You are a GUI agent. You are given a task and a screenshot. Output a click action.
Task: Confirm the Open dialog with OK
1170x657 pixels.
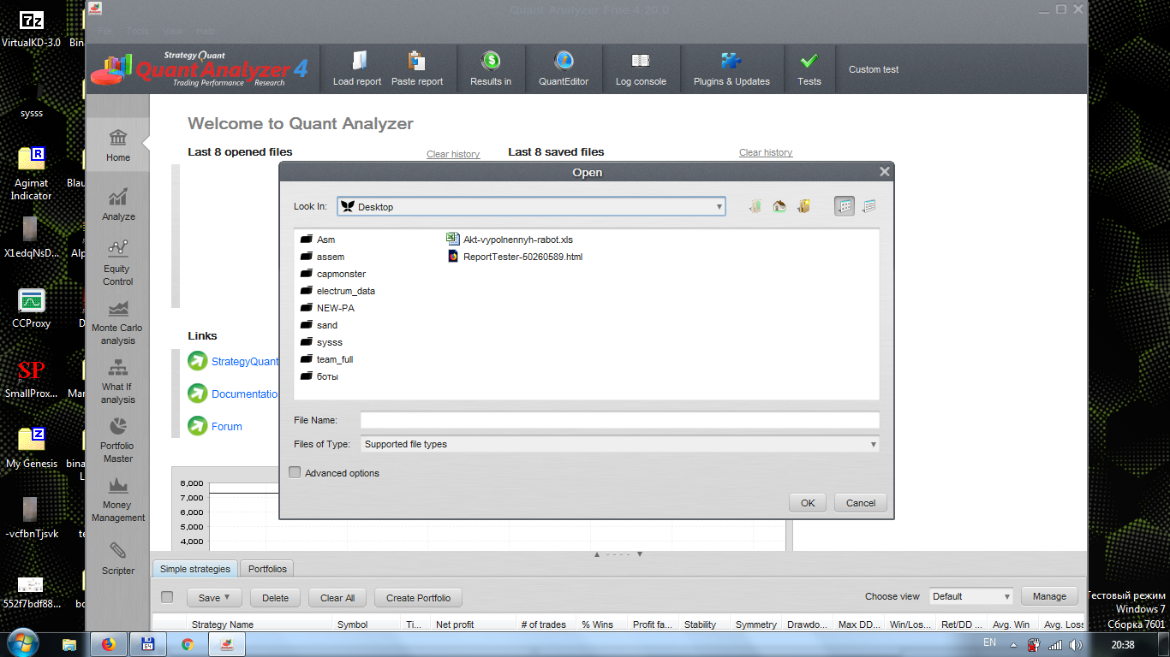[808, 503]
